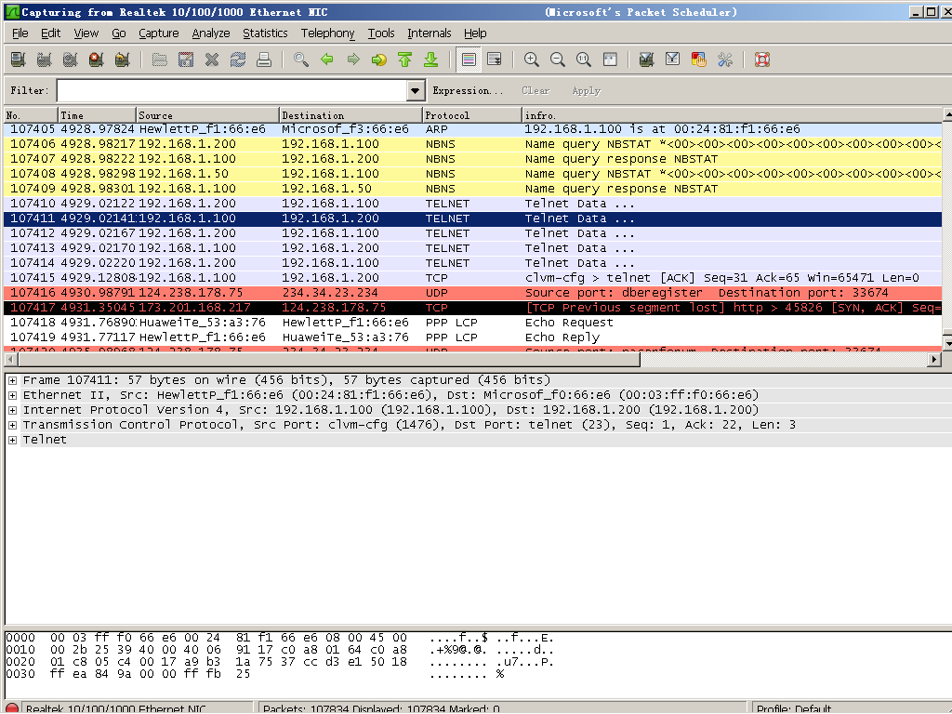Save capture file icon
The image size is (952, 714).
click(186, 59)
